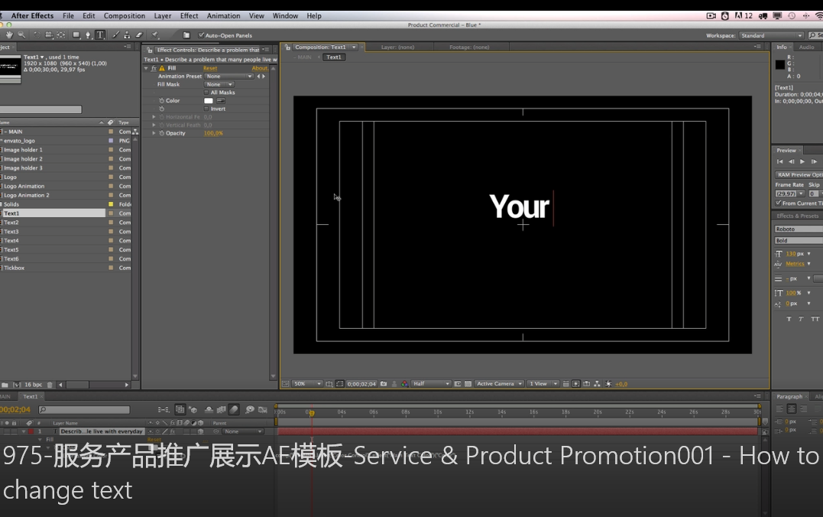Viewport: 823px width, 517px height.
Task: Select the Clone Stamp tool
Action: (x=127, y=34)
